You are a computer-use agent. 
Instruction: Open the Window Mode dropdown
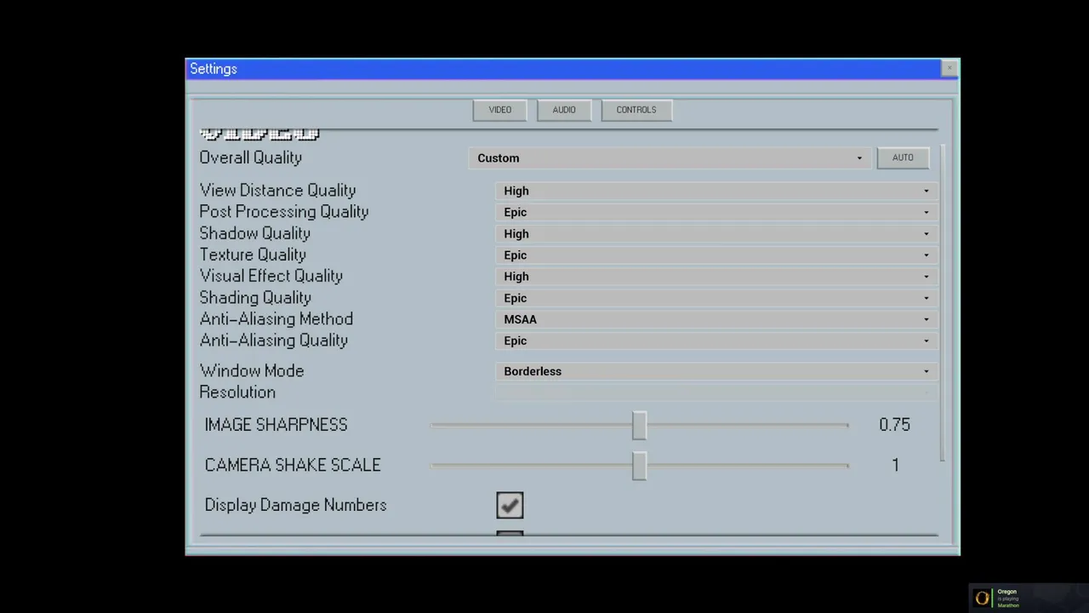[x=716, y=371]
